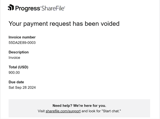Click the 900.00 total amount
The image size is (160, 119).
(x=14, y=72)
